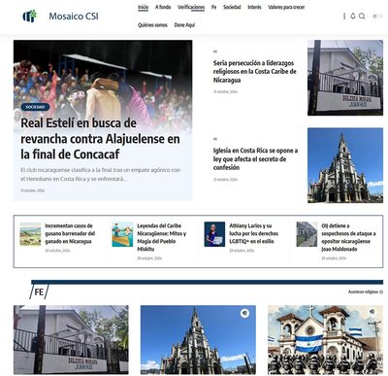Open the Verificaciones menu item
The width and height of the screenshot is (388, 376).
coord(191,7)
